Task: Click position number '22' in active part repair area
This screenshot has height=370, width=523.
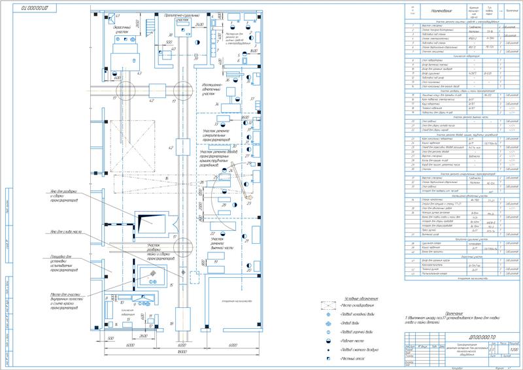Action: 212,233
